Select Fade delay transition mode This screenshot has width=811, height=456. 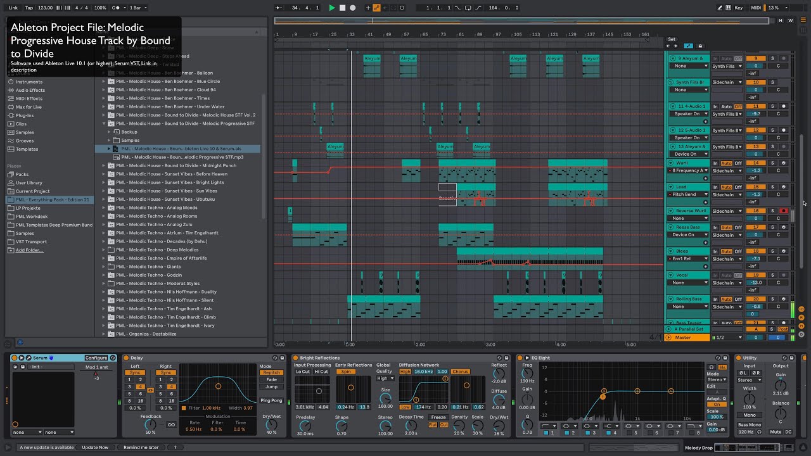point(271,379)
